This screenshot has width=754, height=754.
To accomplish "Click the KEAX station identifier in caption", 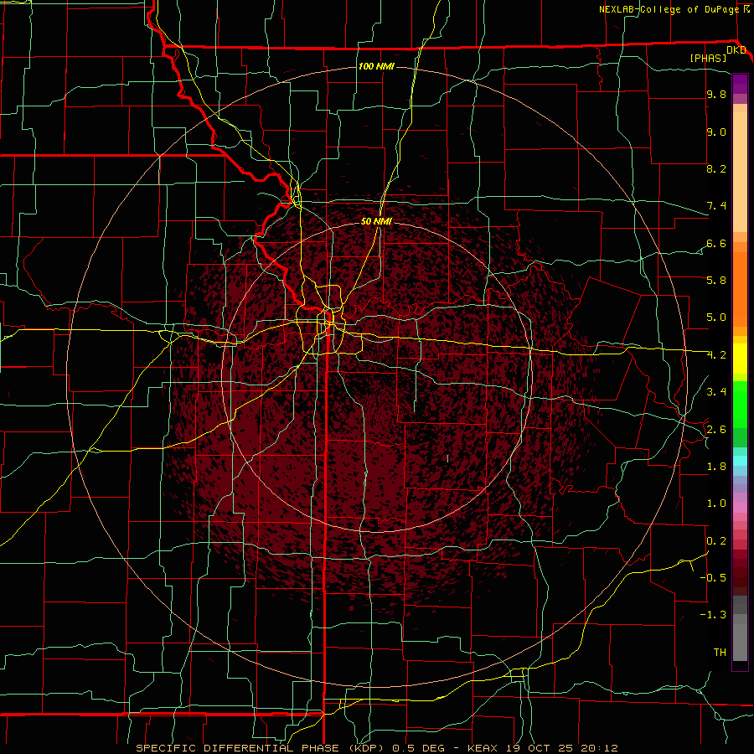I will 483,748.
